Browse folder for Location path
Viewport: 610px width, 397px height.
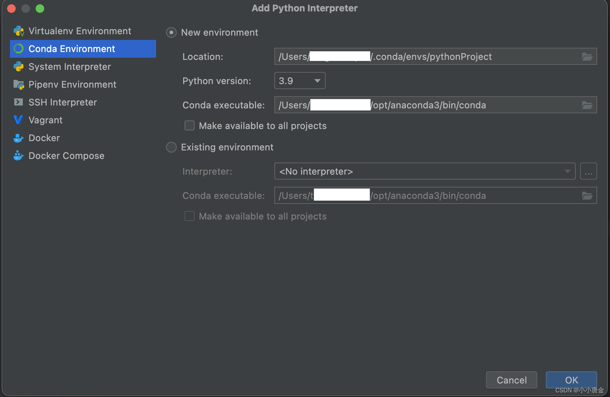(587, 57)
